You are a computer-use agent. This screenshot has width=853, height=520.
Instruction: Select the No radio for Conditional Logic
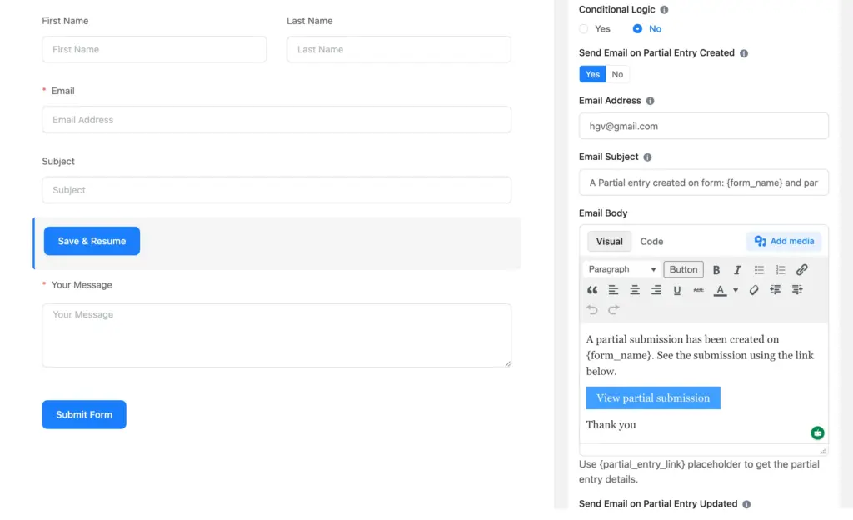click(636, 28)
